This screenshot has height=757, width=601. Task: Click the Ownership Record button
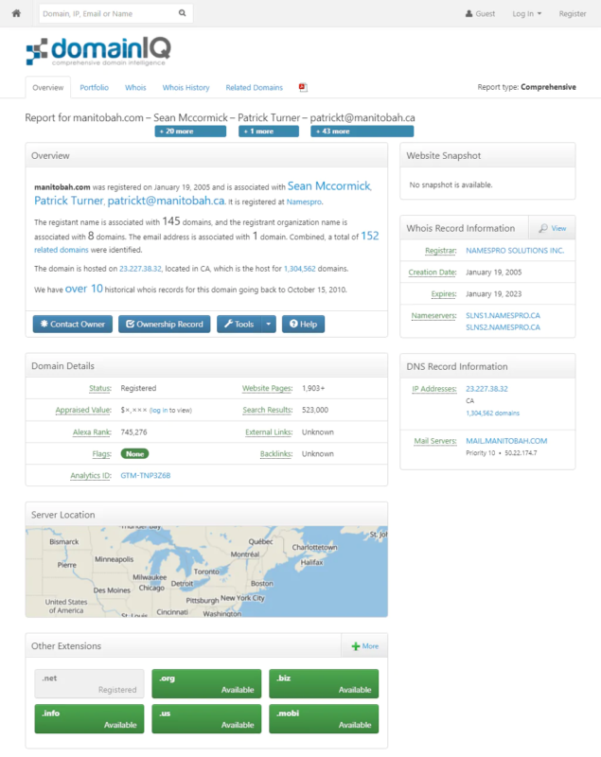click(164, 324)
